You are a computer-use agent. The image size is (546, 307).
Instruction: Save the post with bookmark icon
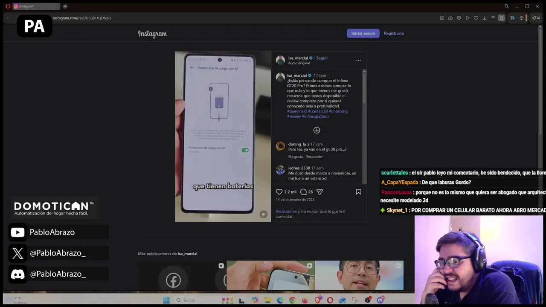(x=358, y=192)
